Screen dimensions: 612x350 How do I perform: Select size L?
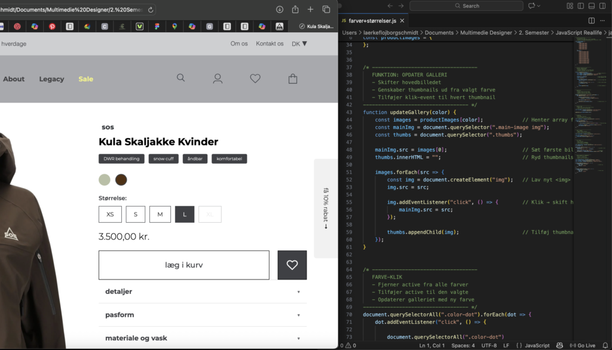[x=185, y=214]
